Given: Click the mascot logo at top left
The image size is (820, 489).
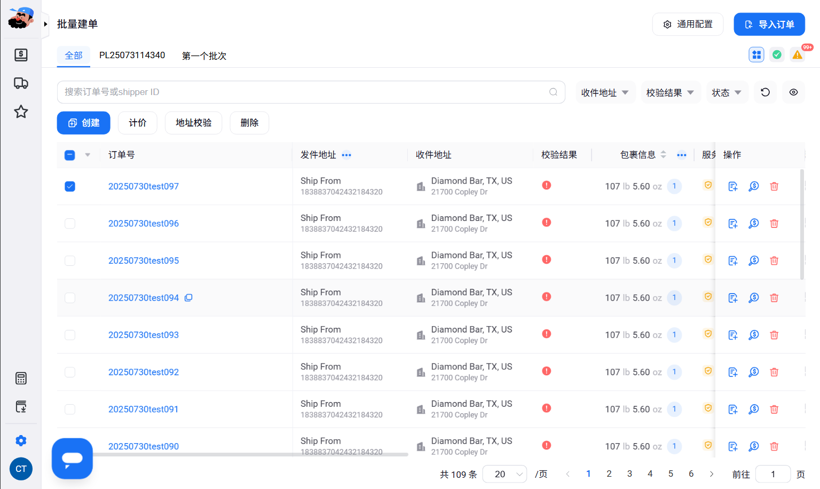Looking at the screenshot, I should 21,18.
